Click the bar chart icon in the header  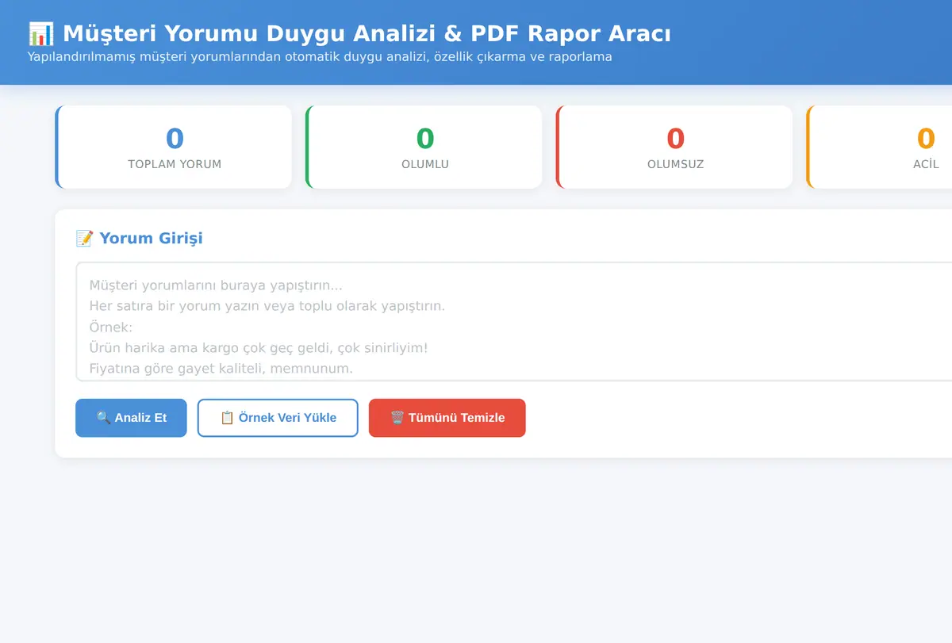[x=41, y=34]
